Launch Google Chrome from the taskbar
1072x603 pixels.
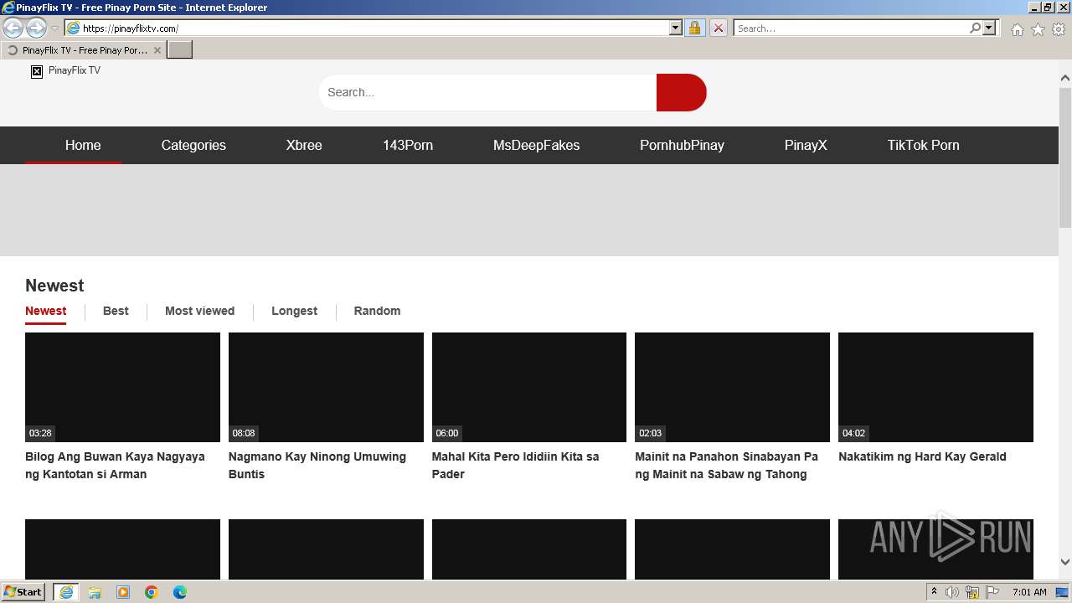coord(152,592)
